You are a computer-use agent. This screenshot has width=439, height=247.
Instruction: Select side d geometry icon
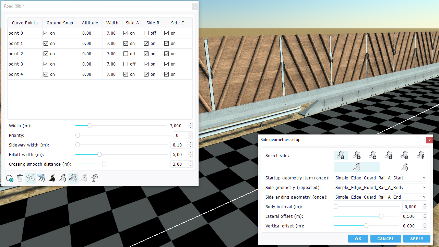[x=388, y=156]
